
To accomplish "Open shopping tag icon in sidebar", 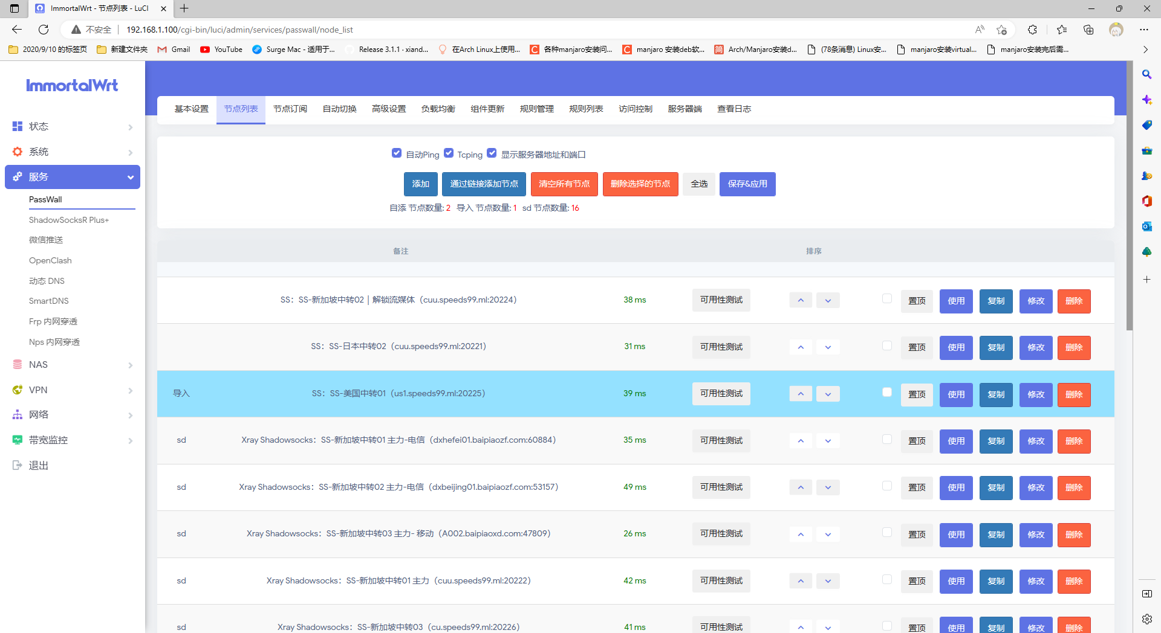I will tap(1146, 125).
